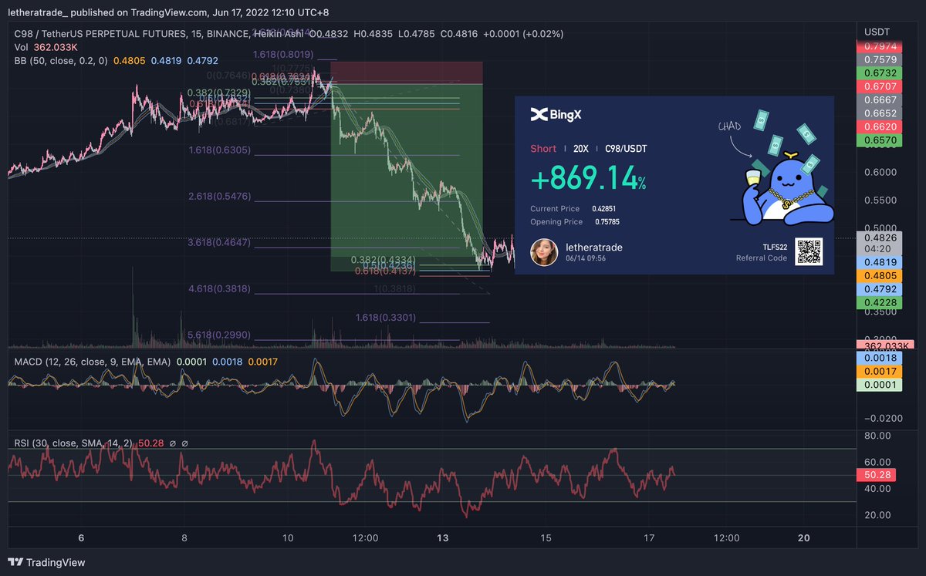This screenshot has height=576, width=926.
Task: Click the BingX logo on the card
Action: coord(556,115)
